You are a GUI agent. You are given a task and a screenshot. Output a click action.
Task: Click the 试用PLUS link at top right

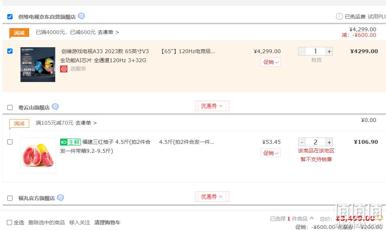[377, 16]
